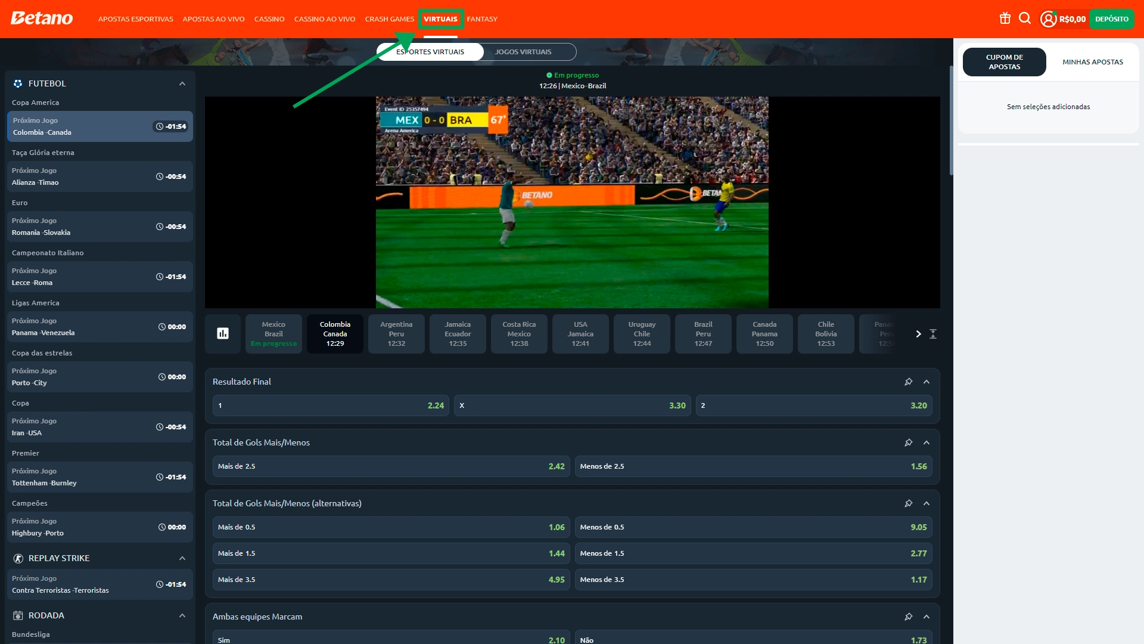This screenshot has height=644, width=1144.
Task: Bet on away win odds 3.20
Action: tap(814, 405)
